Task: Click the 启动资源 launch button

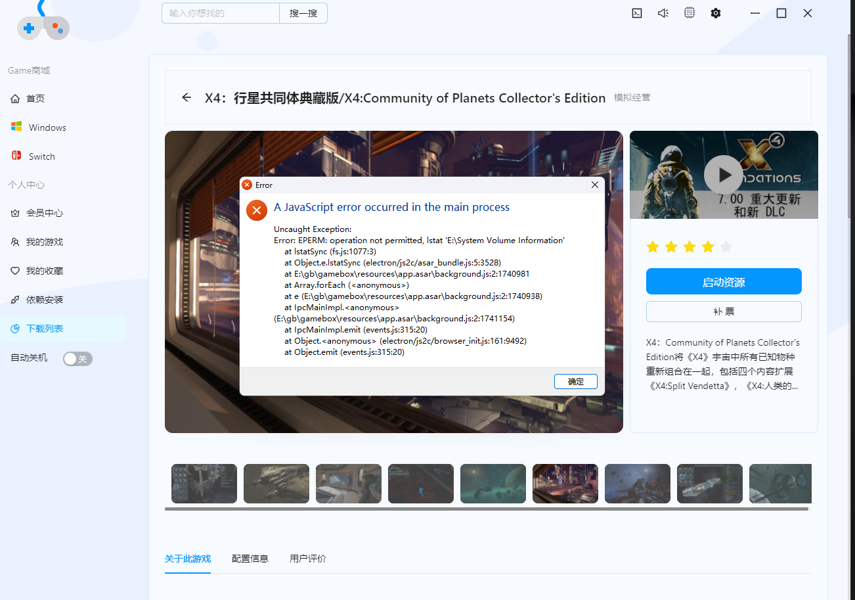Action: click(724, 282)
